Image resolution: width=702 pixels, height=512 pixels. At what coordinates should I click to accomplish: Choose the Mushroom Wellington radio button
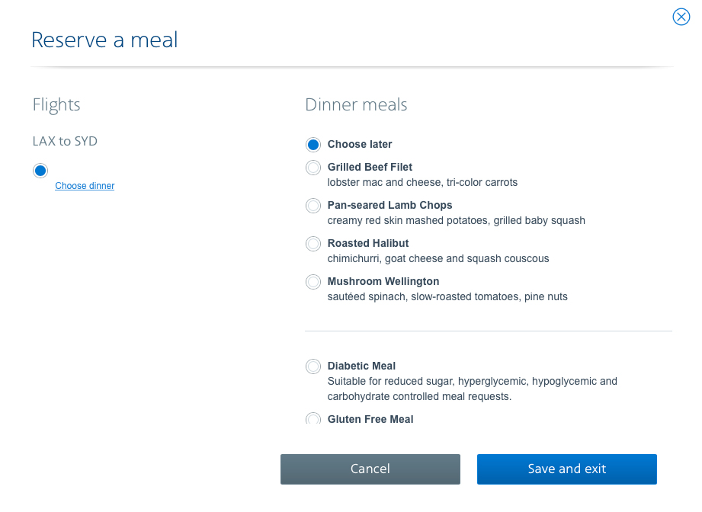click(x=313, y=281)
